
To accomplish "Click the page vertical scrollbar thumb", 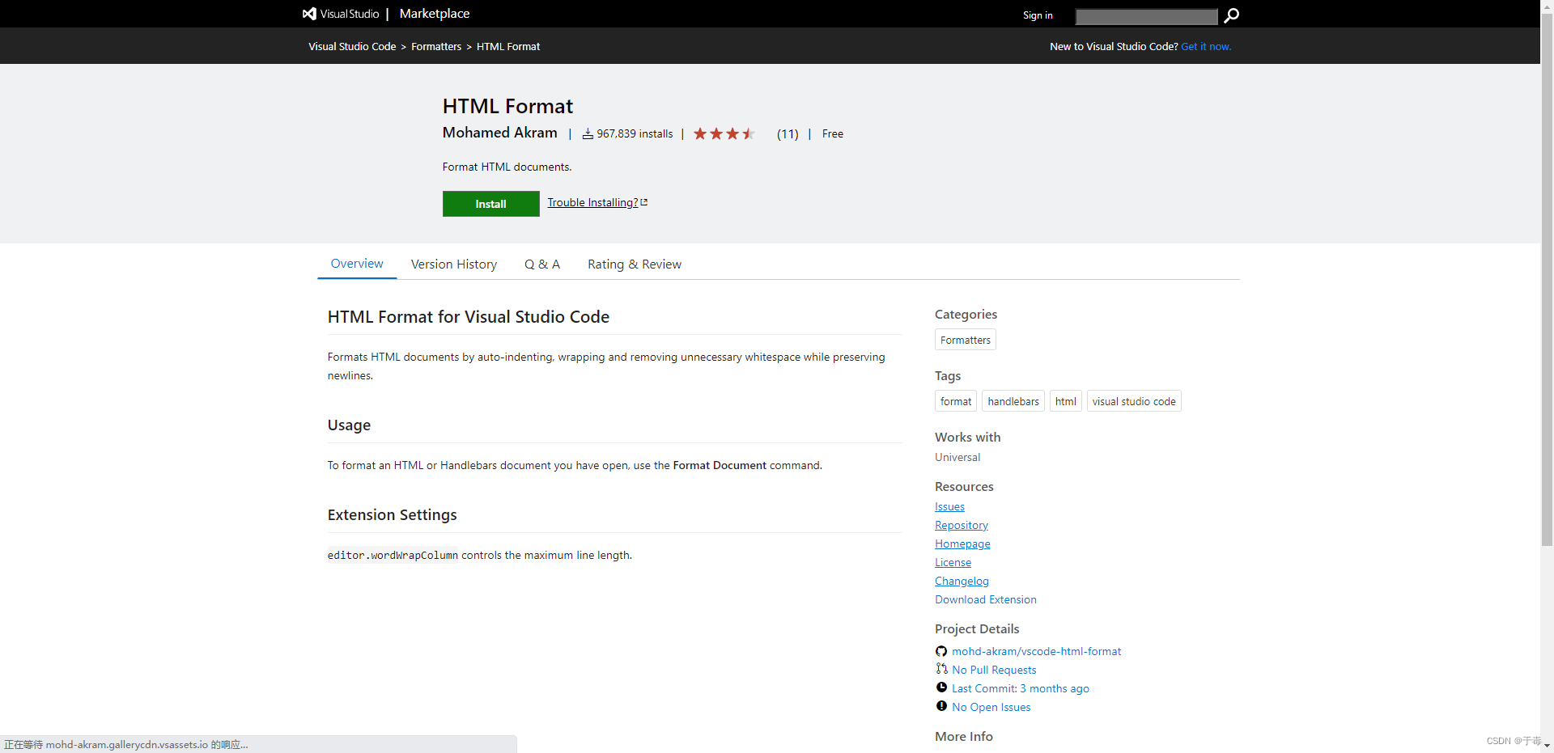I will tap(1547, 279).
